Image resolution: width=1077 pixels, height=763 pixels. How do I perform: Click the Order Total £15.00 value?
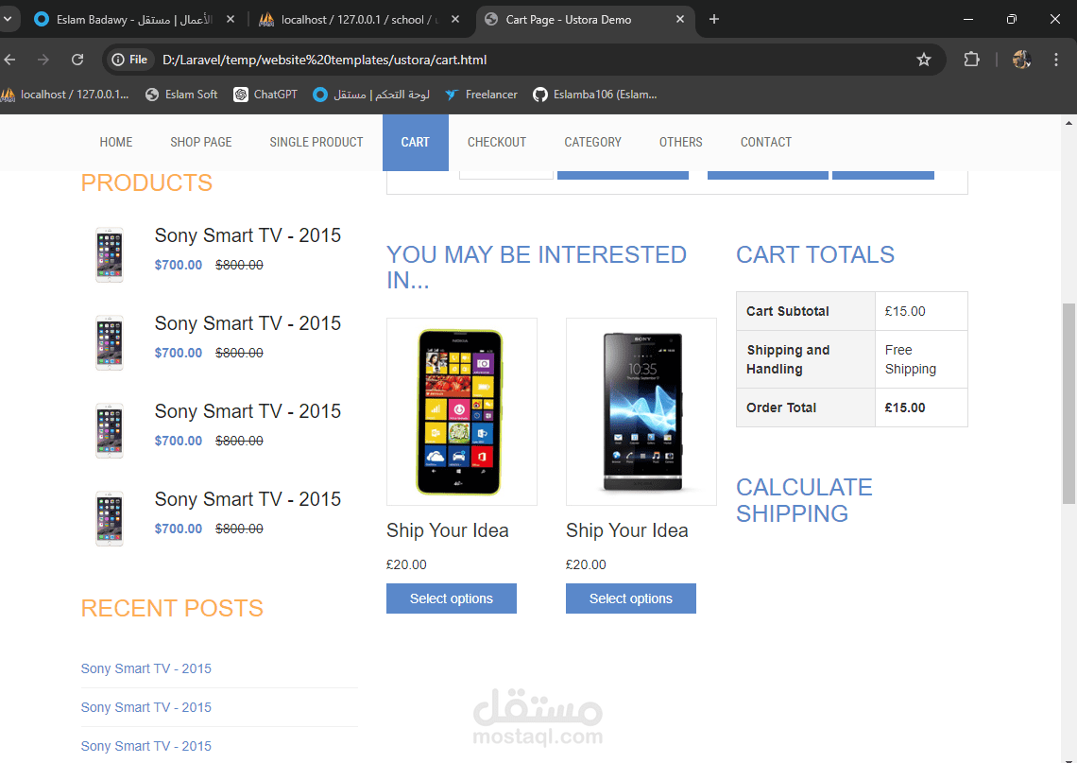tap(905, 408)
